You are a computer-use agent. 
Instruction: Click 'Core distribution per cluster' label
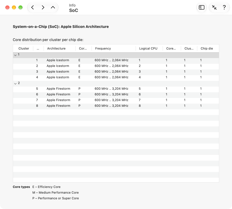click(48, 40)
